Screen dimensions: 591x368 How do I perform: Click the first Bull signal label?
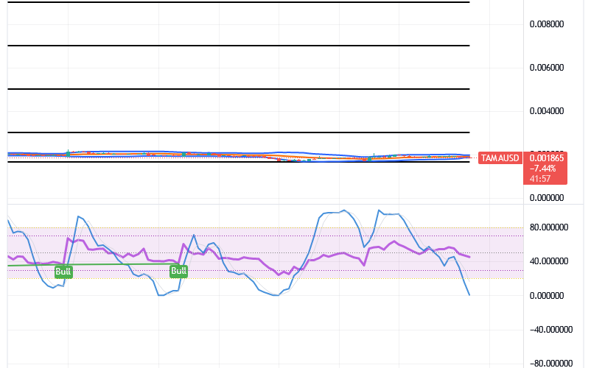point(63,272)
